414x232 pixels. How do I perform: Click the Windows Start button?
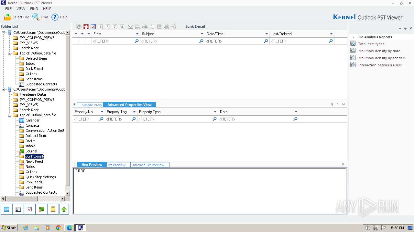point(9,228)
